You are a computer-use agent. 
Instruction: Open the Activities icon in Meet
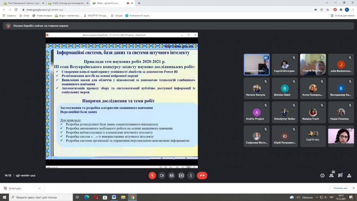[x=349, y=176]
